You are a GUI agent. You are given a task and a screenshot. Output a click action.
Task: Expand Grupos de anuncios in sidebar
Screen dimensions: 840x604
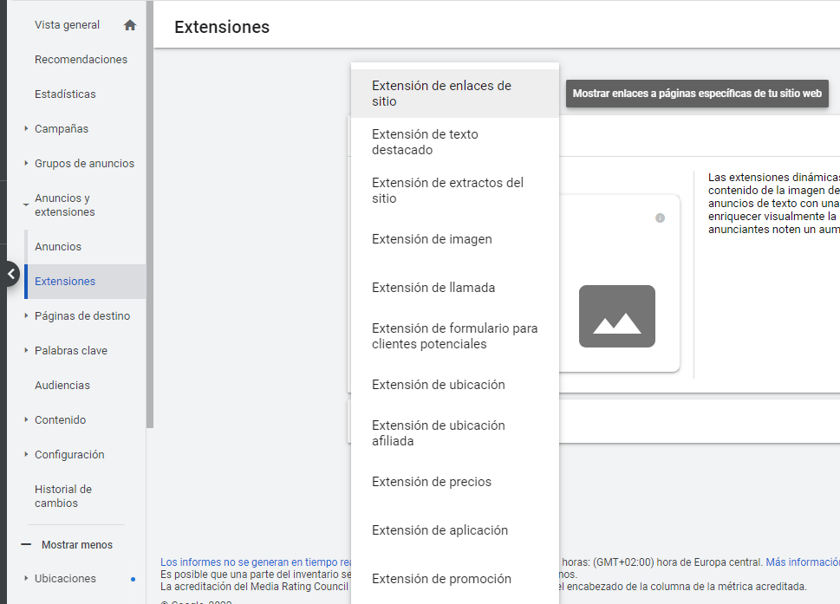click(27, 164)
